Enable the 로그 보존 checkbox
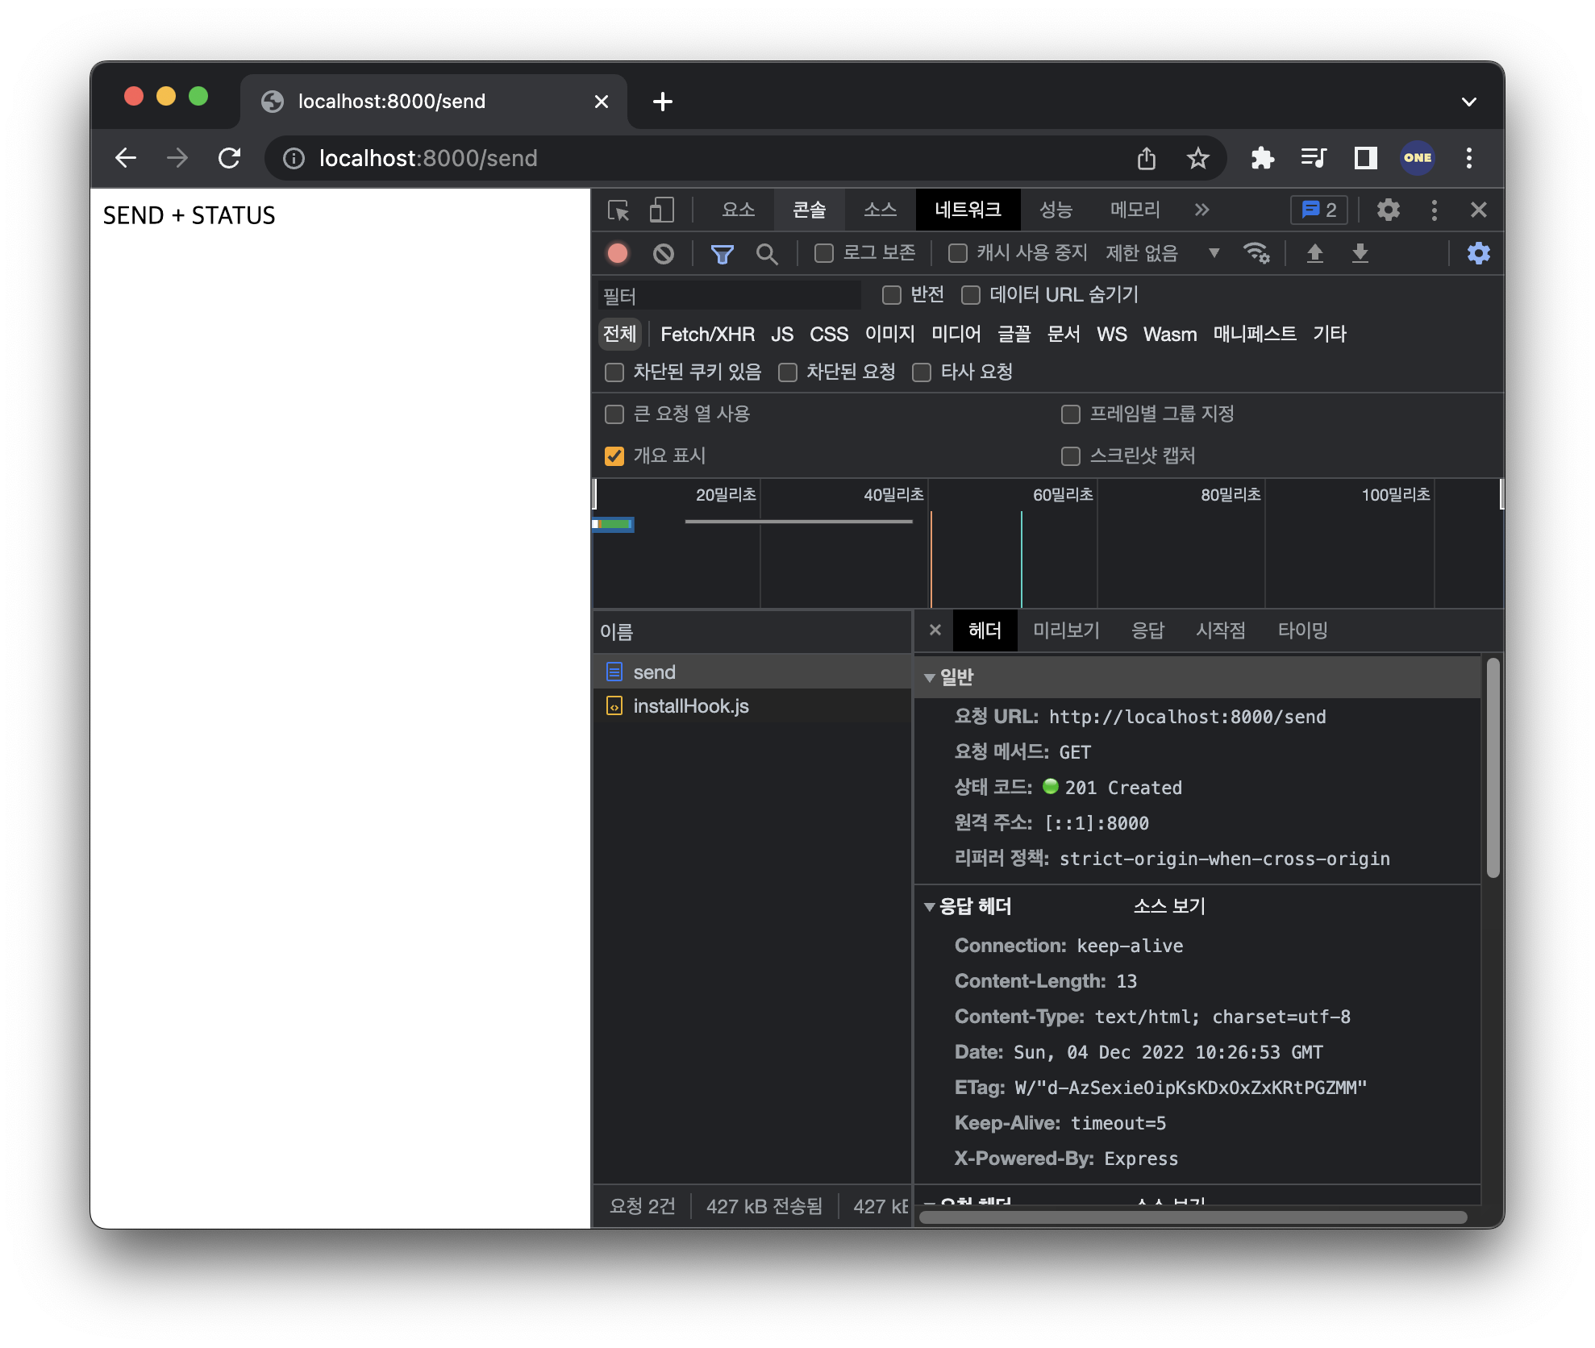1595x1348 pixels. point(823,254)
